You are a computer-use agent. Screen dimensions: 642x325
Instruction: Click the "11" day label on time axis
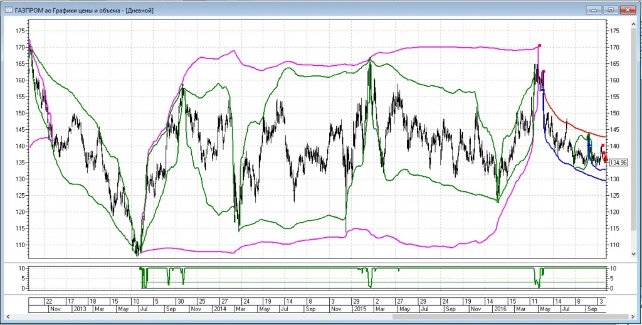[534, 301]
